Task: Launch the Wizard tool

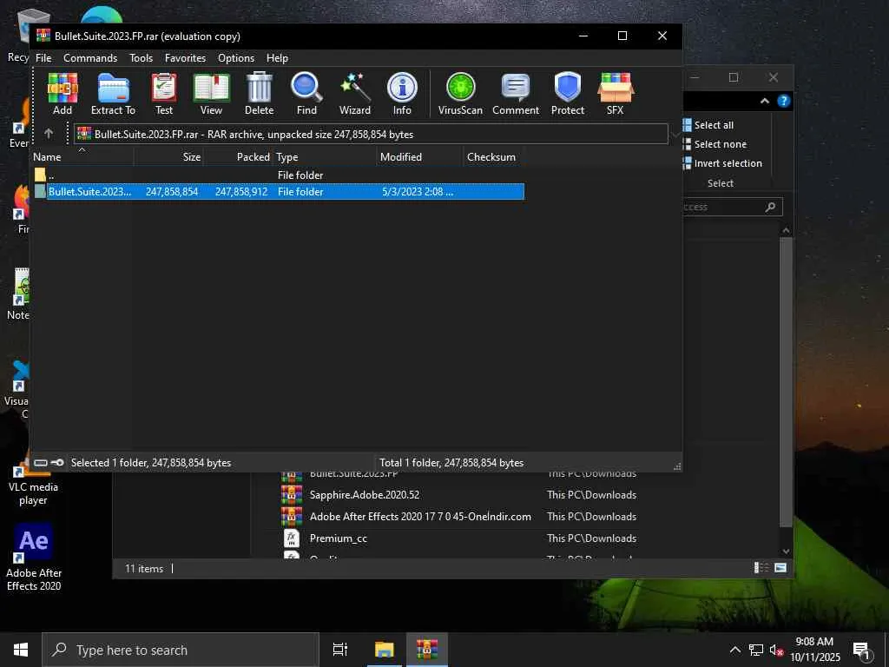Action: (x=355, y=94)
